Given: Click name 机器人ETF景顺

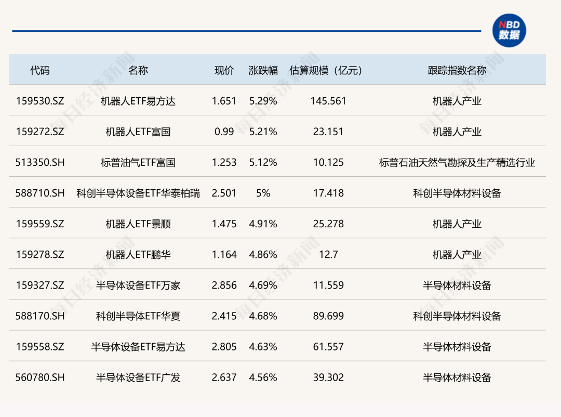Looking at the screenshot, I should point(138,224).
